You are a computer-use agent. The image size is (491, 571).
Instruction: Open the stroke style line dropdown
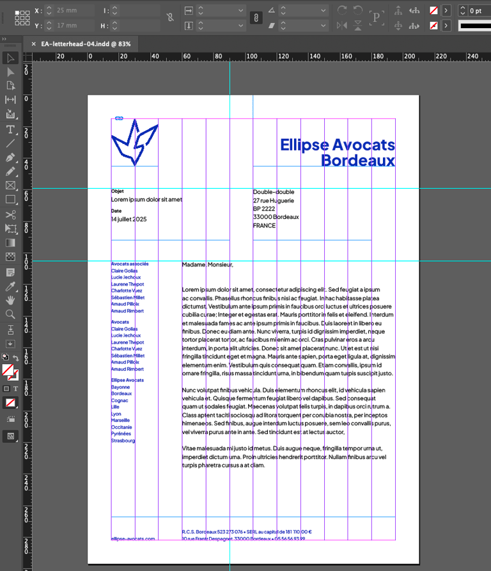click(x=474, y=26)
